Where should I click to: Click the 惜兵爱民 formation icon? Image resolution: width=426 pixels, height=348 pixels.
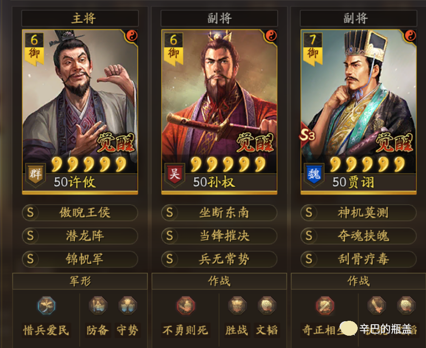coord(46,306)
